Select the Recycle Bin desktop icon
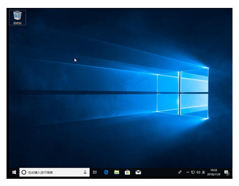This screenshot has height=186, width=239. [17, 15]
